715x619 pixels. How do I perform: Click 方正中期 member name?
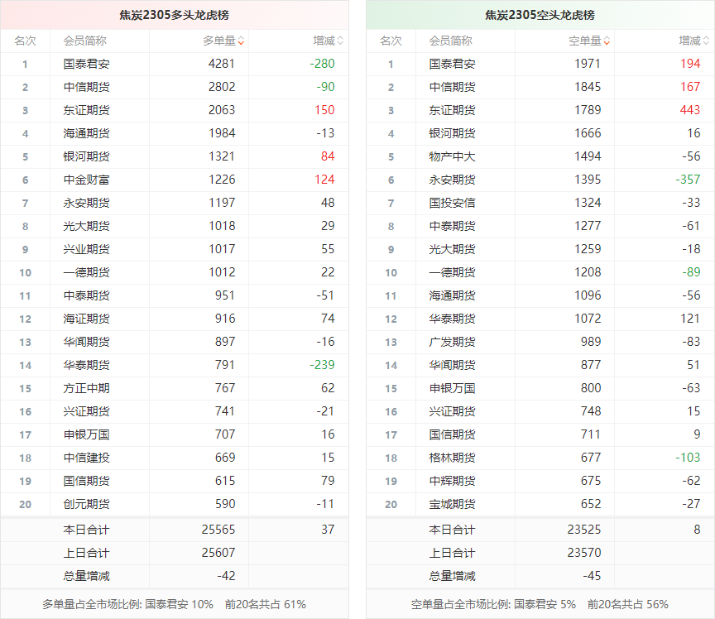coord(86,388)
